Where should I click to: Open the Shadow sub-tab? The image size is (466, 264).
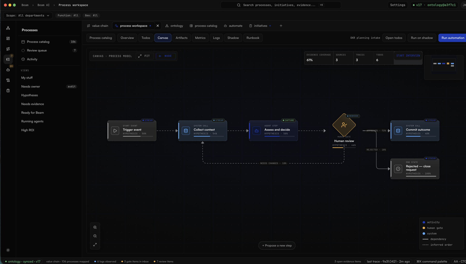233,38
